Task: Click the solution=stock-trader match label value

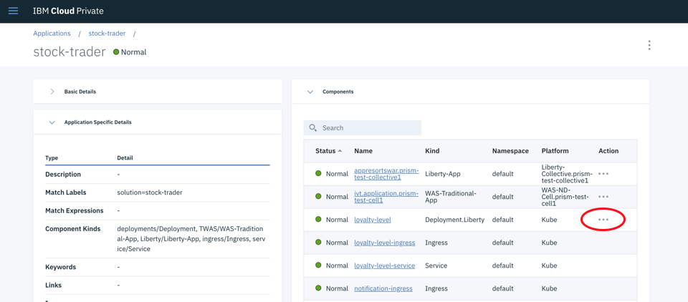Action: pos(150,193)
